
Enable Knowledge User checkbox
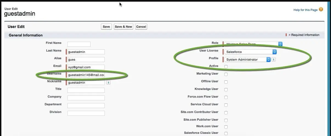click(x=226, y=90)
